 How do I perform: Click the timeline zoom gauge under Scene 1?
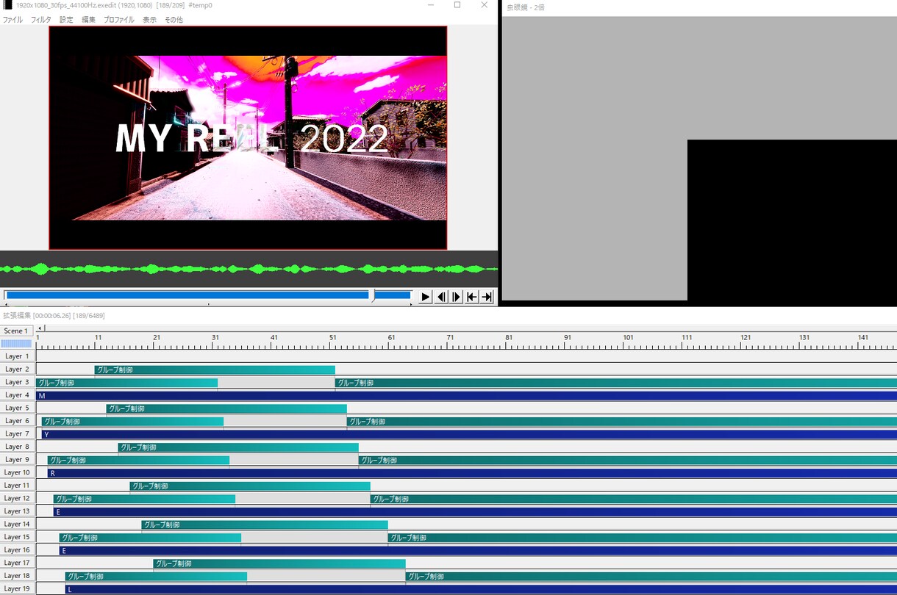(16, 343)
